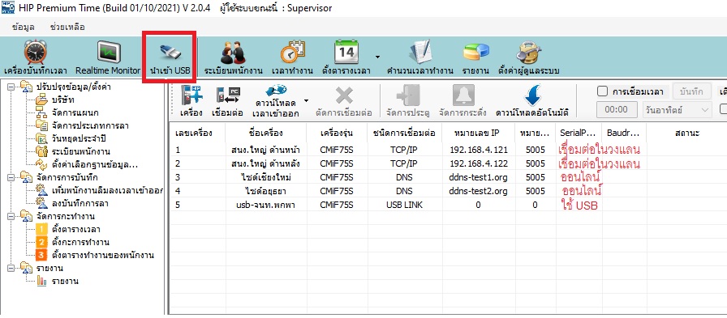Viewport: 727px width, 318px height.
Task: Click เครื่องรุ่น column header
Action: [x=337, y=134]
